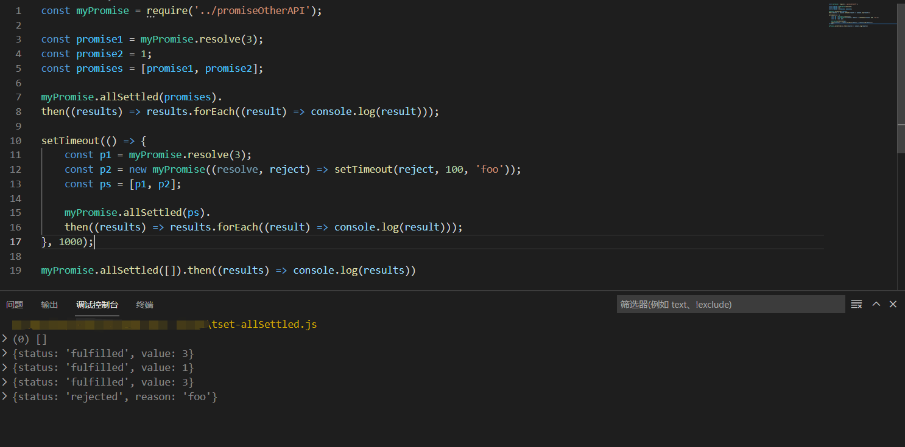
Task: Click setTimeout at start of line 10
Action: (71, 141)
